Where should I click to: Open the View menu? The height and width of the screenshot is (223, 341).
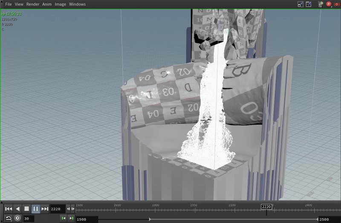coord(19,4)
